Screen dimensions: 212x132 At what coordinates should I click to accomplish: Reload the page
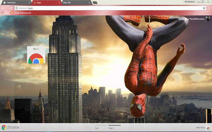click(11, 8)
